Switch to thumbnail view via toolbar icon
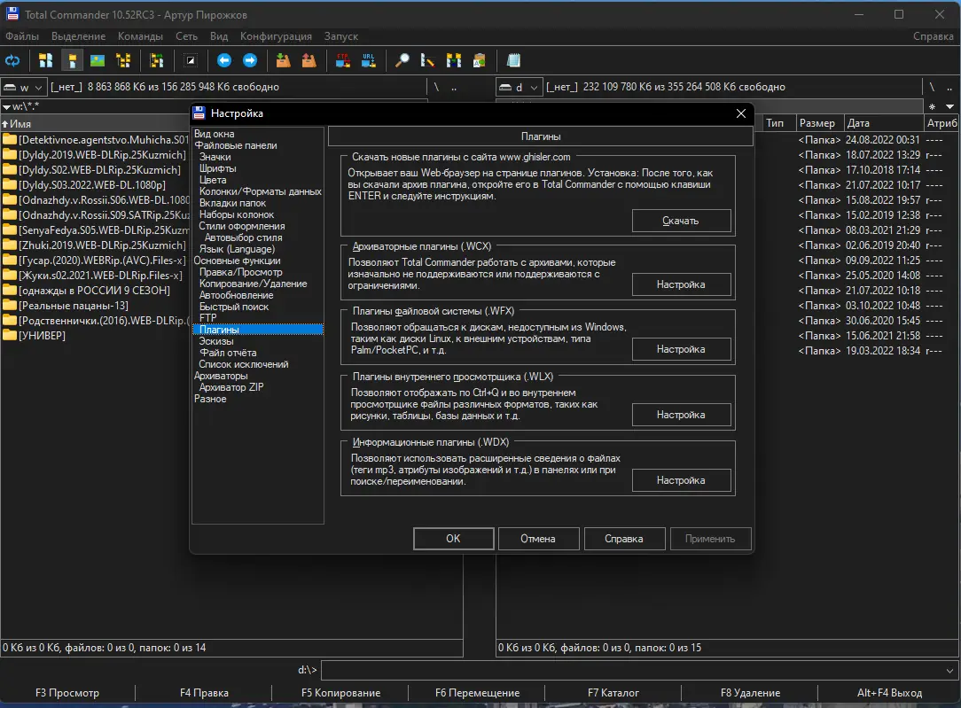The image size is (961, 708). (x=97, y=60)
